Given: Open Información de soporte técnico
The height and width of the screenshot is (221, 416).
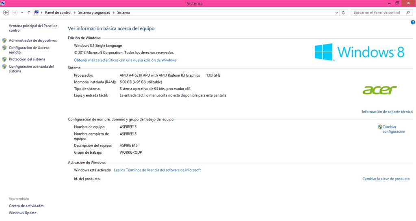Looking at the screenshot, I should click(x=387, y=112).
